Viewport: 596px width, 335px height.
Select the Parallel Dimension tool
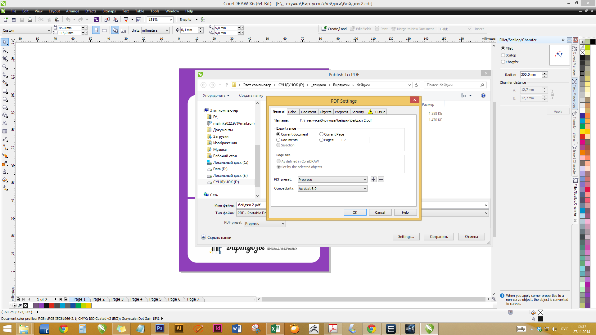click(x=5, y=140)
